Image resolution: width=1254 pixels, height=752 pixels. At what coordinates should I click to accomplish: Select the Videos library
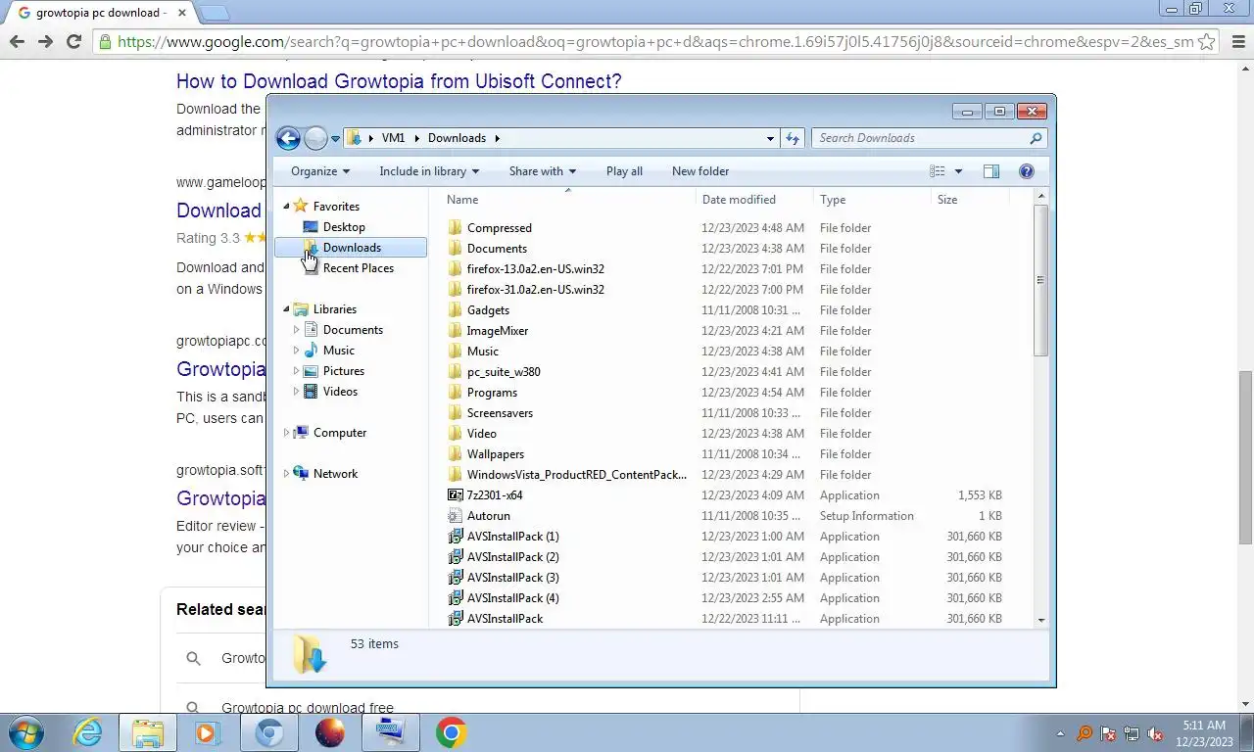coord(340,392)
